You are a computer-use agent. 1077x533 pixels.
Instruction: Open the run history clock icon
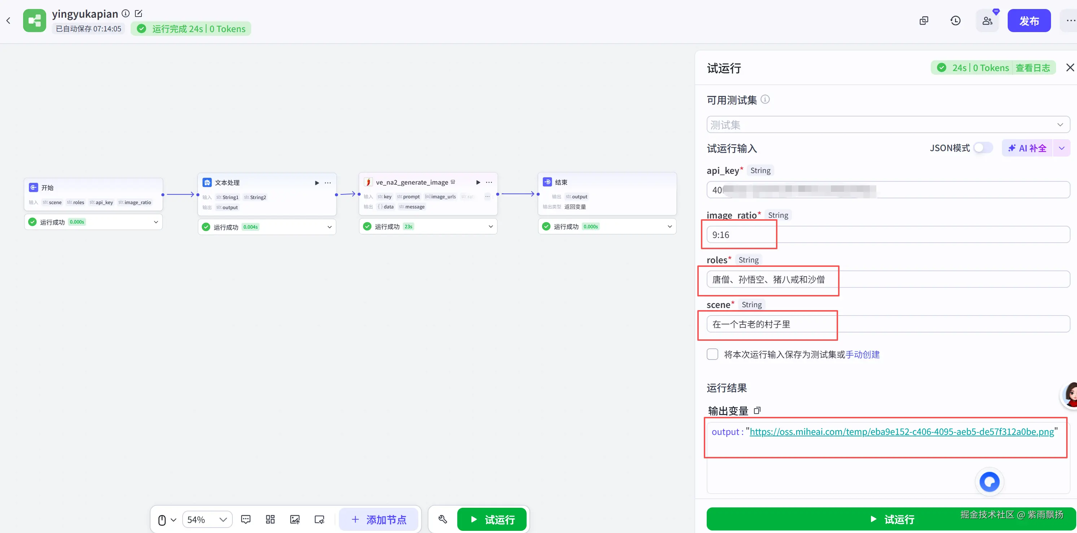pyautogui.click(x=955, y=21)
